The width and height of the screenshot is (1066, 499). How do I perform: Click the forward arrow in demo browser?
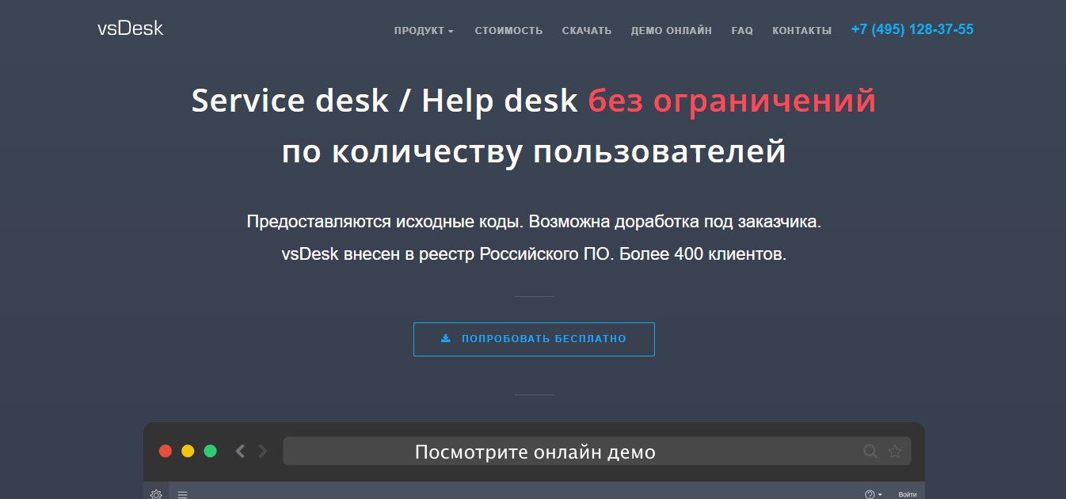click(263, 451)
